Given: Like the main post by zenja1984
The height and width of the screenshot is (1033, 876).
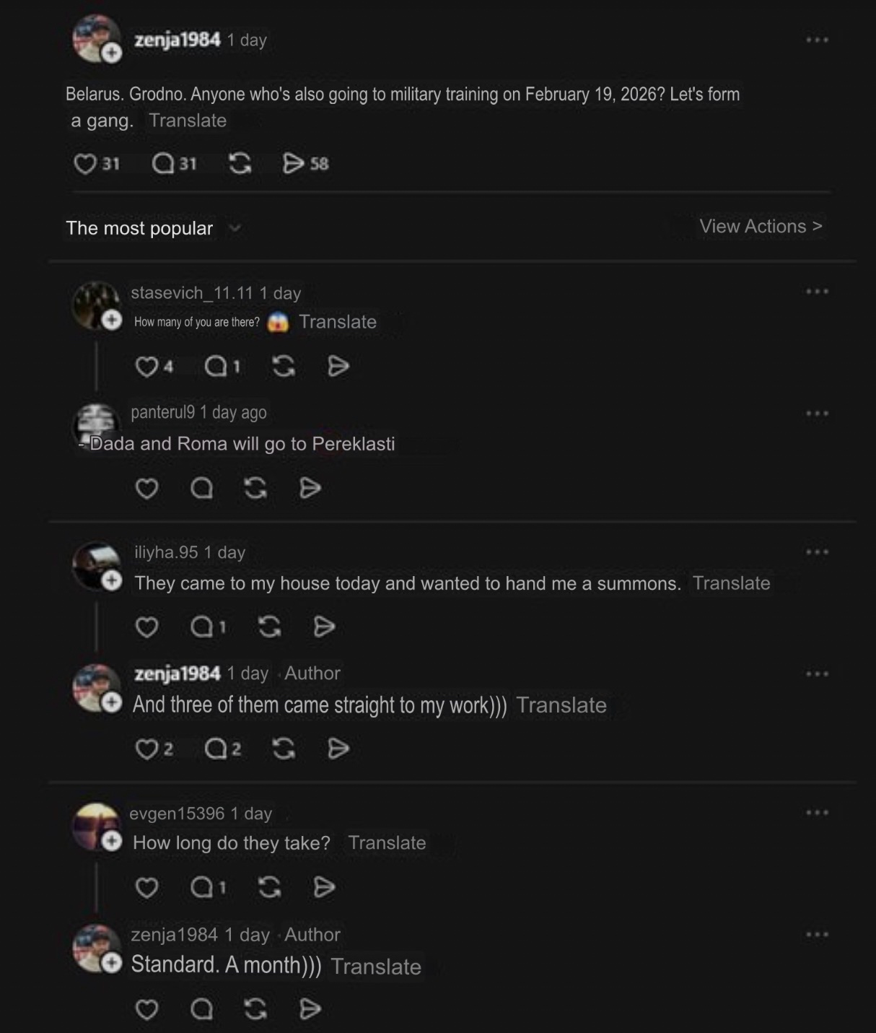Looking at the screenshot, I should point(85,164).
